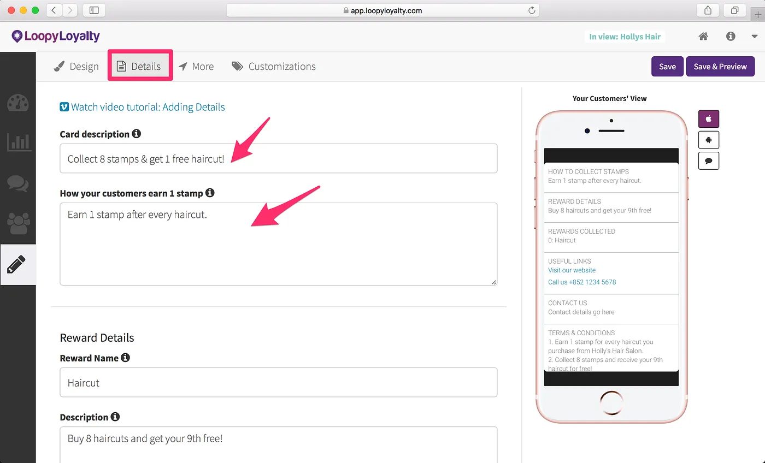The height and width of the screenshot is (463, 765).
Task: Switch preview to Apple device view
Action: pyautogui.click(x=709, y=118)
